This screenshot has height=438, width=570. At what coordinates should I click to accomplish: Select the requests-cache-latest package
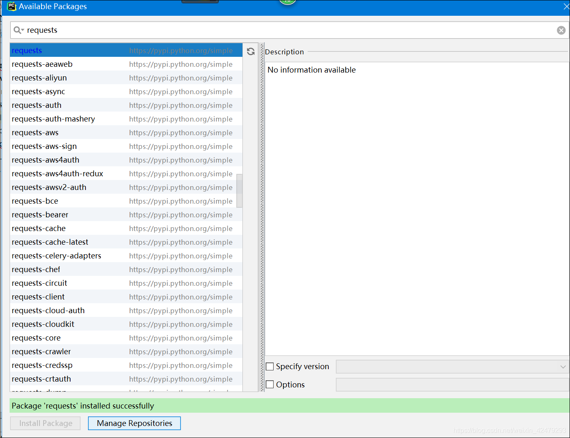(126, 242)
